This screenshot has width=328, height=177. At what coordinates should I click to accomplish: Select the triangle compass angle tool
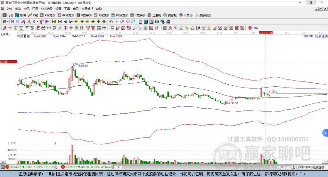[x=60, y=28]
